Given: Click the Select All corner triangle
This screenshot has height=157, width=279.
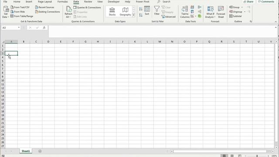Looking at the screenshot, I should pyautogui.click(x=3, y=42).
